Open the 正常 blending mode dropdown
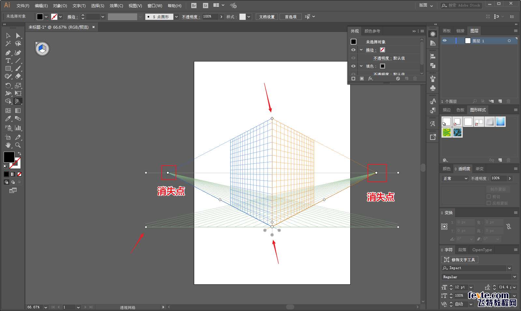521x311 pixels. click(455, 179)
